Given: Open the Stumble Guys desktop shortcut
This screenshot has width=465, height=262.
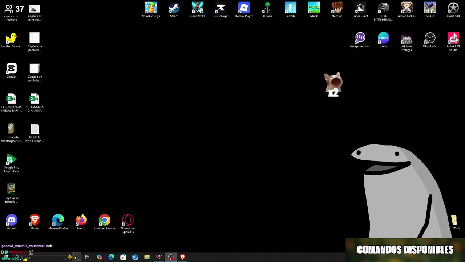Looking at the screenshot, I should (x=151, y=10).
